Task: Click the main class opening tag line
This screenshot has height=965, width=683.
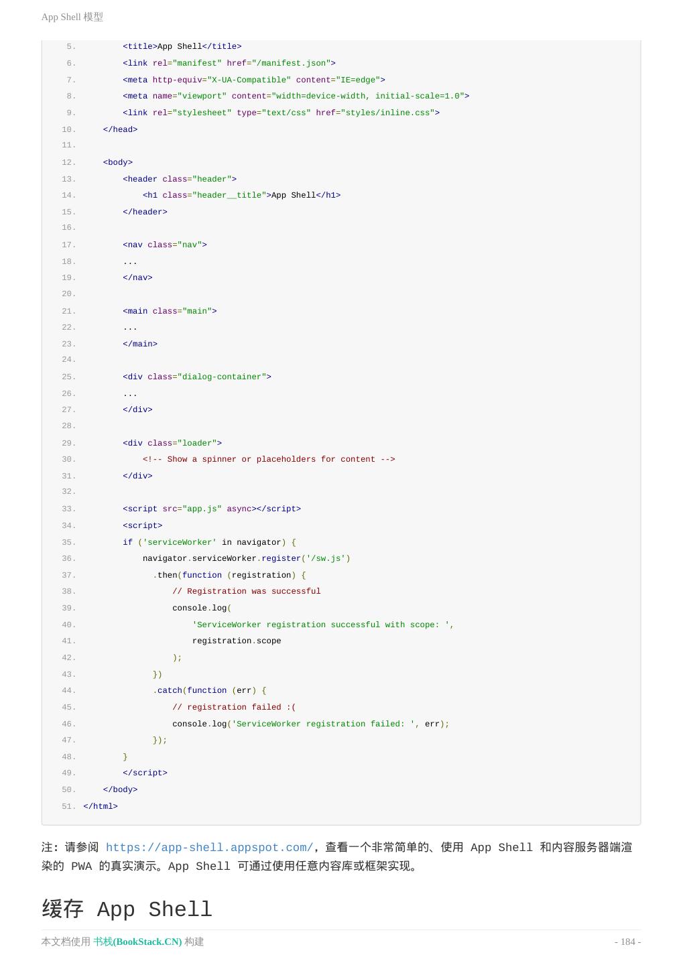Action: click(170, 311)
